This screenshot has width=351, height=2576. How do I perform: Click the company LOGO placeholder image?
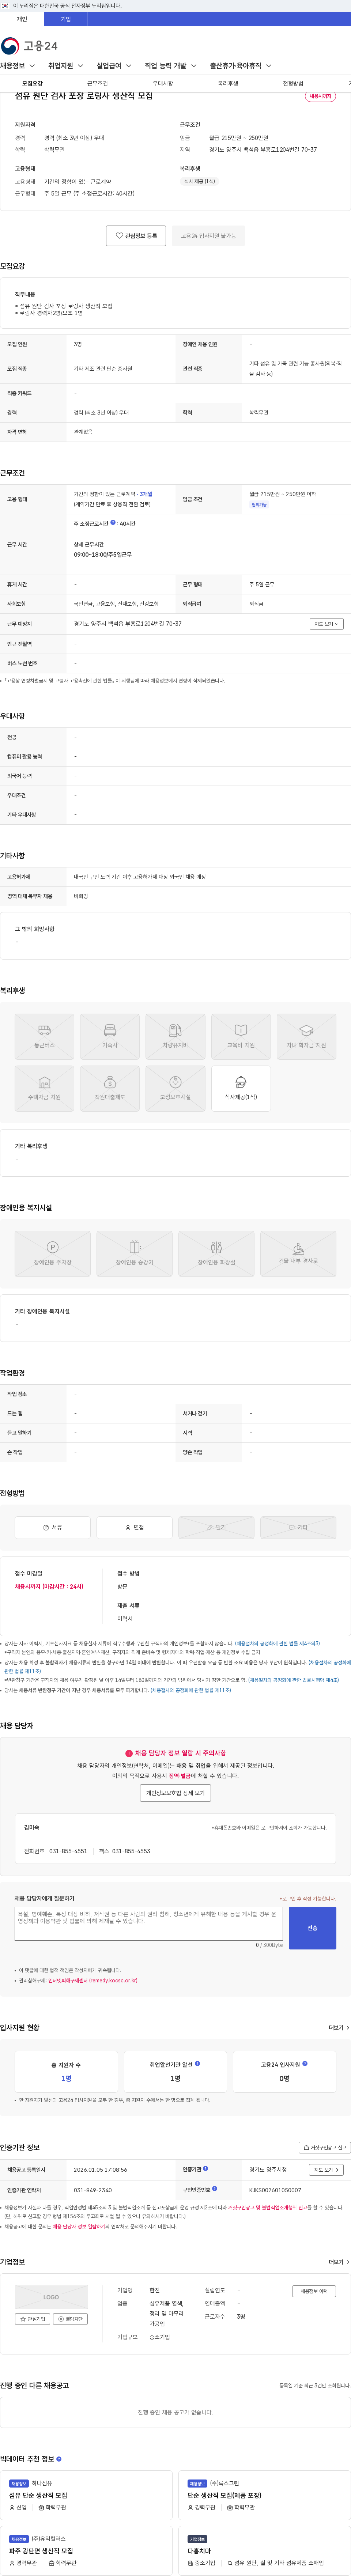(x=51, y=2297)
